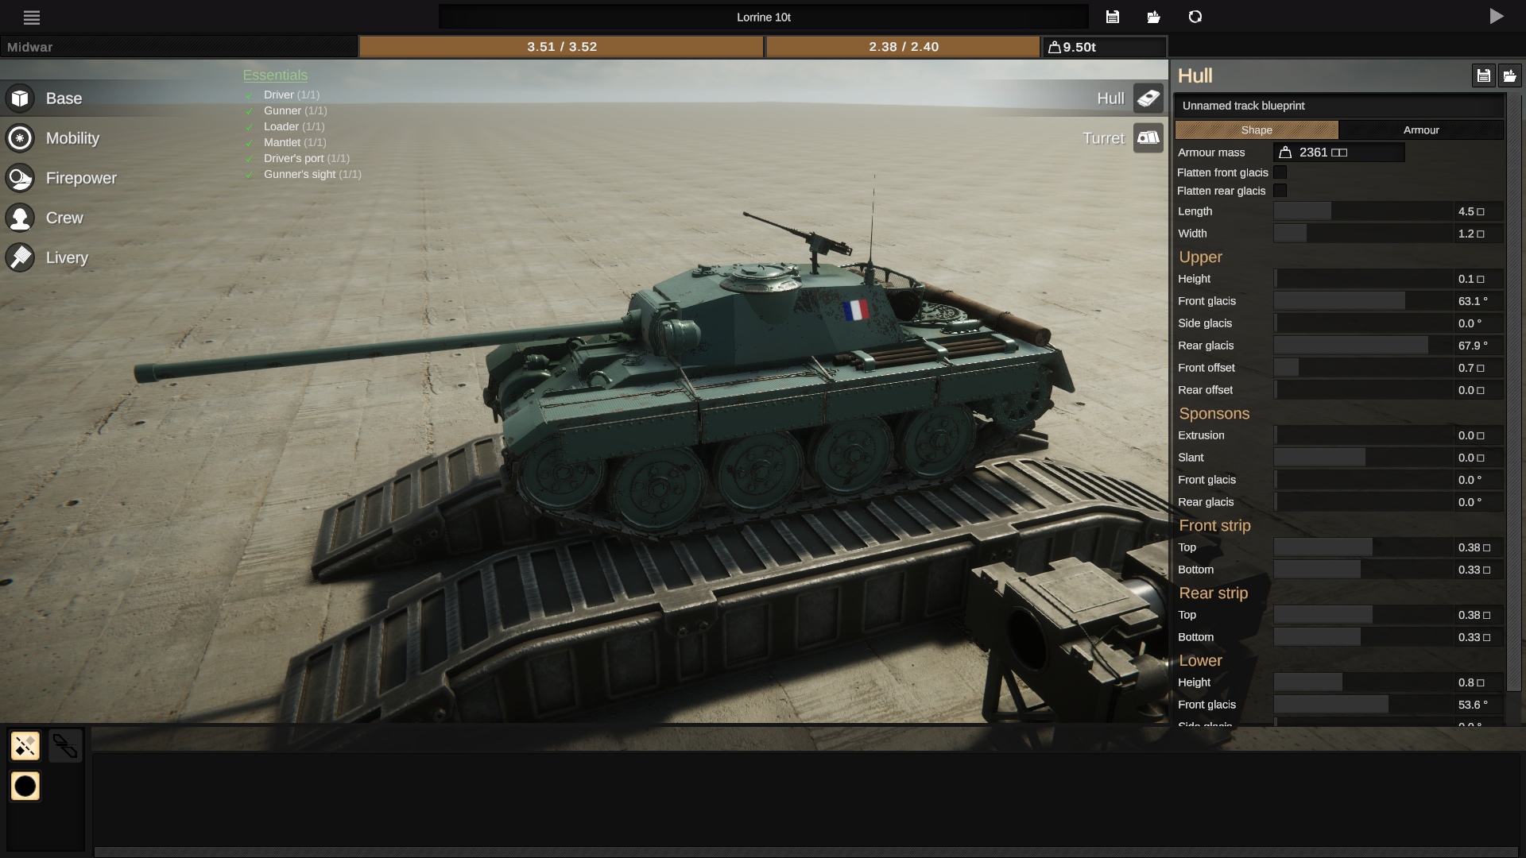
Task: Click the open design folder icon in top bar
Action: [1154, 17]
